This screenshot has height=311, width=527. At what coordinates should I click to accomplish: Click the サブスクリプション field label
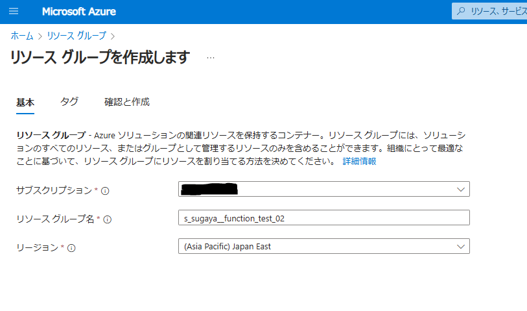click(54, 190)
